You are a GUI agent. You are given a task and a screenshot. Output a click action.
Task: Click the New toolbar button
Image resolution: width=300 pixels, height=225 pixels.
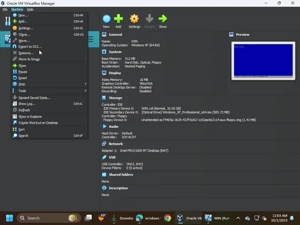(106, 21)
